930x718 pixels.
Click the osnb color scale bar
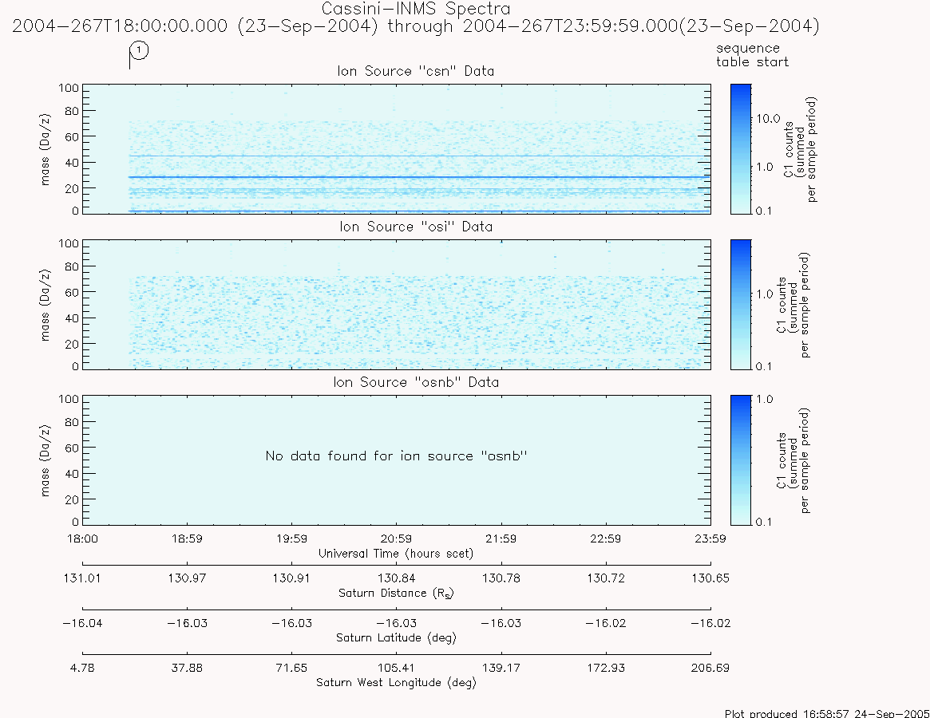[x=741, y=460]
